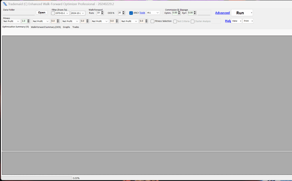Click the Walk-Forward Runs value field
Image resolution: width=292 pixels, height=181 pixels.
pyautogui.click(x=98, y=13)
